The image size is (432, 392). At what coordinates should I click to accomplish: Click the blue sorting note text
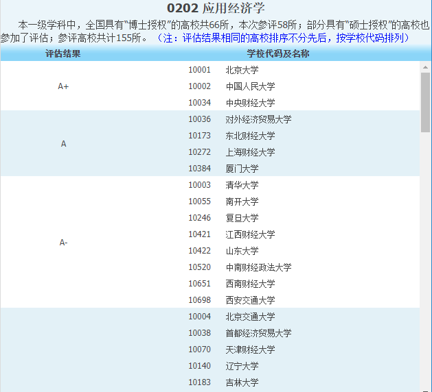(283, 38)
